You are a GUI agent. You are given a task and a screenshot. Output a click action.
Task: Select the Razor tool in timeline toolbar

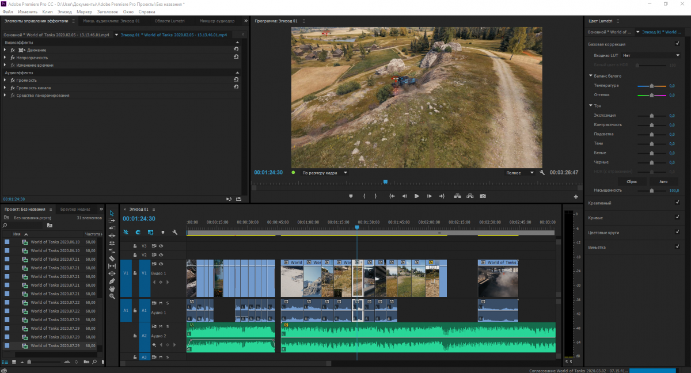pyautogui.click(x=112, y=258)
